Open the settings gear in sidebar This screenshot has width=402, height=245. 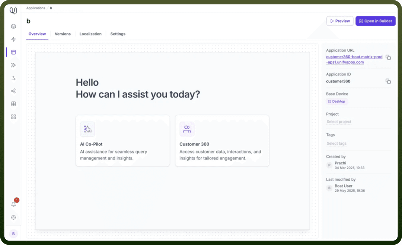coord(14,217)
